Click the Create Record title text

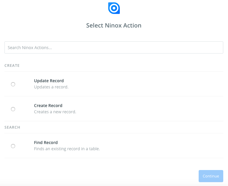[x=48, y=106]
